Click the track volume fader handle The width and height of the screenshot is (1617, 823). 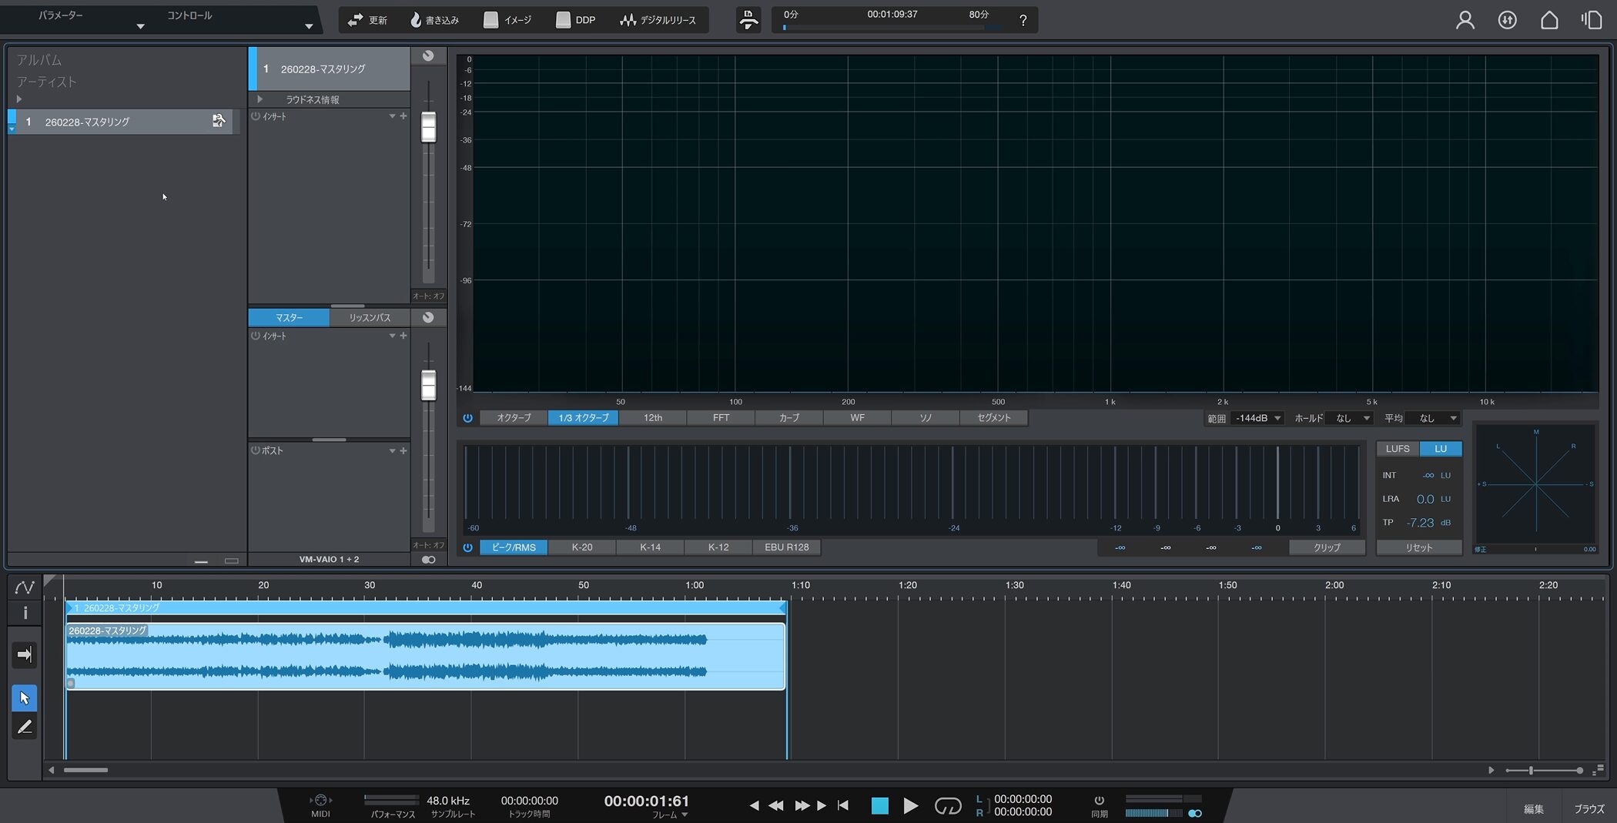[429, 127]
